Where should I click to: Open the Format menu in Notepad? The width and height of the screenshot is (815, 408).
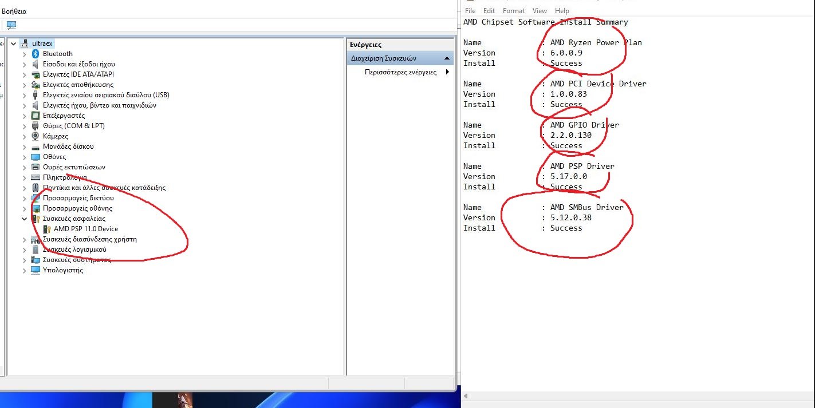(514, 11)
